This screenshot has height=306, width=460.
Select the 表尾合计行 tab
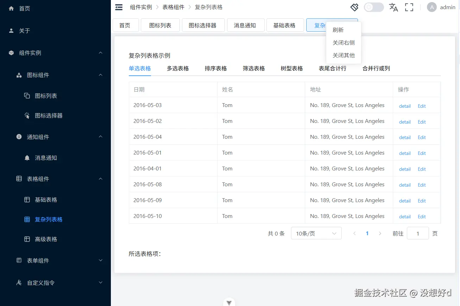(333, 69)
